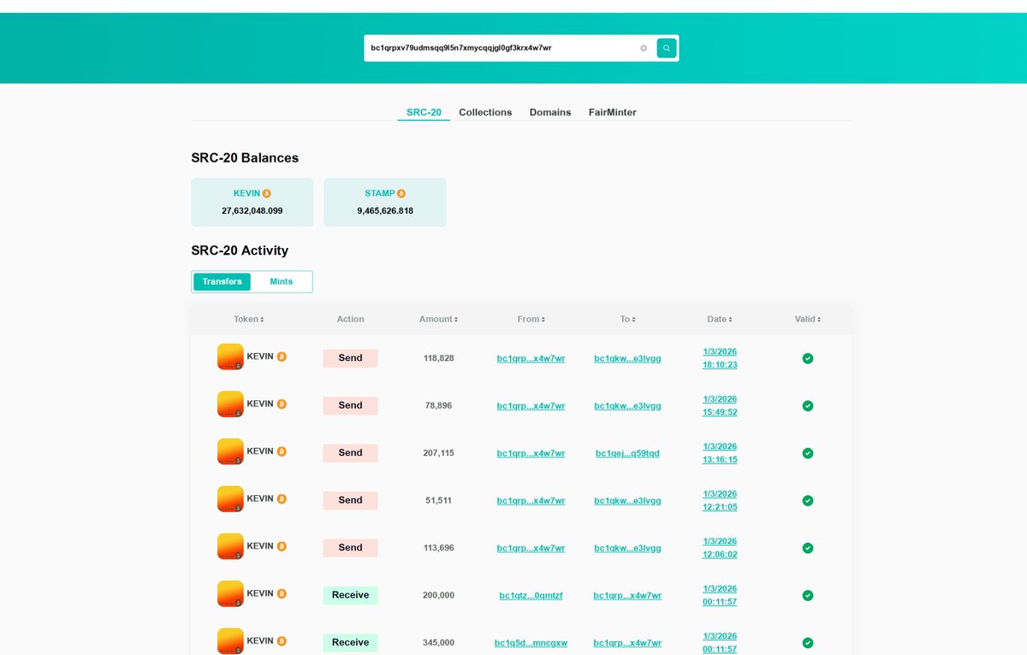Viewport: 1027px width, 655px height.
Task: Open From address bc1q5d...mncgxw
Action: click(531, 643)
